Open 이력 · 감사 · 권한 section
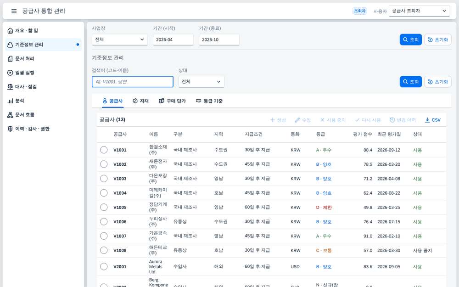Screen dimensions: 459x287 pyautogui.click(x=43, y=129)
